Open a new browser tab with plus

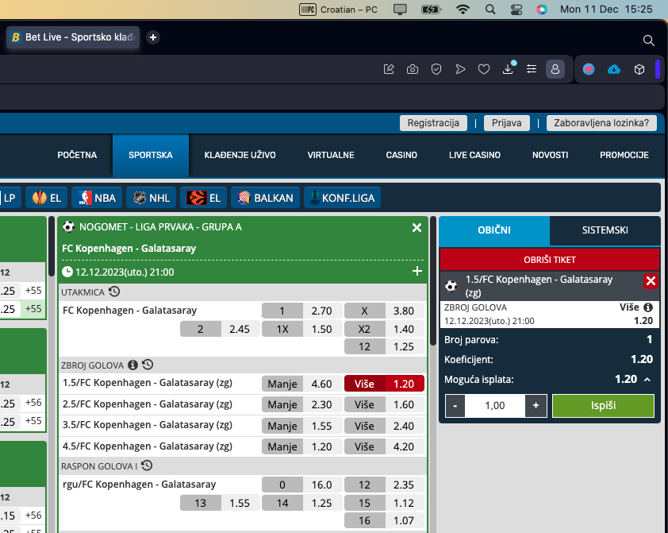pyautogui.click(x=153, y=37)
